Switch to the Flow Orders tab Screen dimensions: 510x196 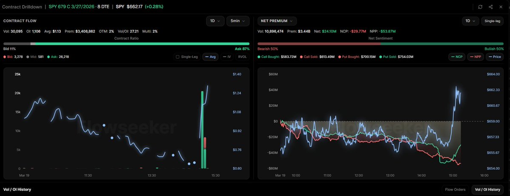point(455,189)
